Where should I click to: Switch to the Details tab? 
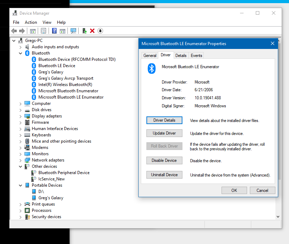181,56
